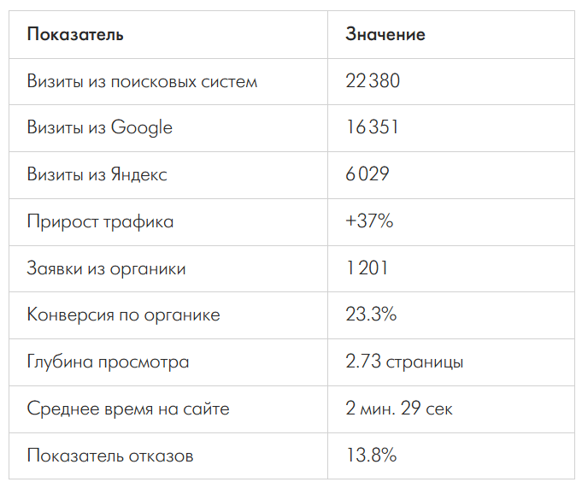This screenshot has width=582, height=488.
Task: Click the value 22 380
Action: pos(373,82)
